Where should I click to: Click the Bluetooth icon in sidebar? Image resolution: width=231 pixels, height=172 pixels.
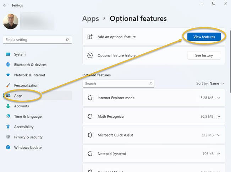[x=8, y=64]
